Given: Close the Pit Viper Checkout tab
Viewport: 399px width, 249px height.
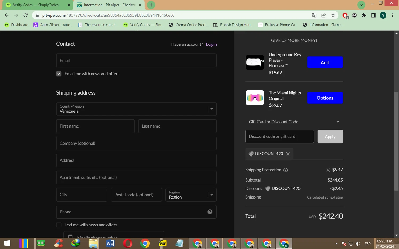Looking at the screenshot, I should point(140,5).
